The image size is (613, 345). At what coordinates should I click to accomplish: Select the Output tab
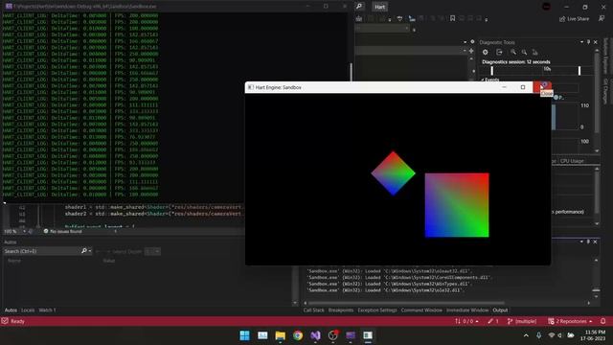[x=500, y=310]
